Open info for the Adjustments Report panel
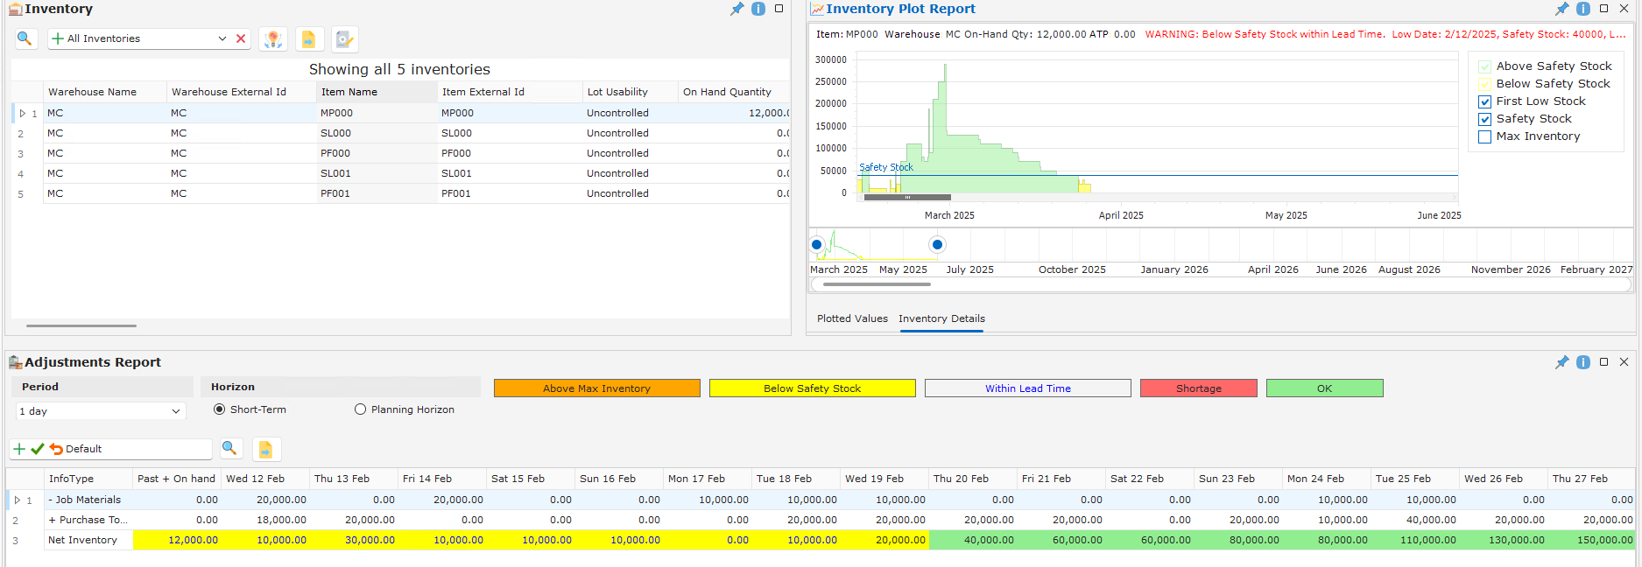This screenshot has height=567, width=1642. 1583,362
